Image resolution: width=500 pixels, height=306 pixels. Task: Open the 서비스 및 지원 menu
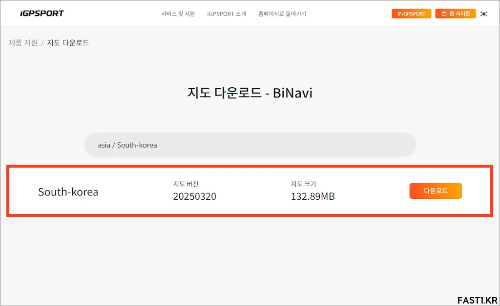pos(178,14)
